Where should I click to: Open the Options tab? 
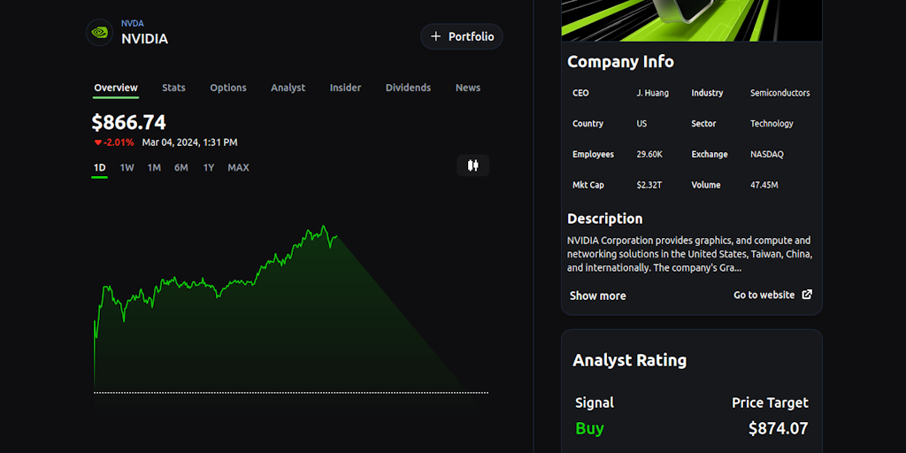(x=228, y=88)
